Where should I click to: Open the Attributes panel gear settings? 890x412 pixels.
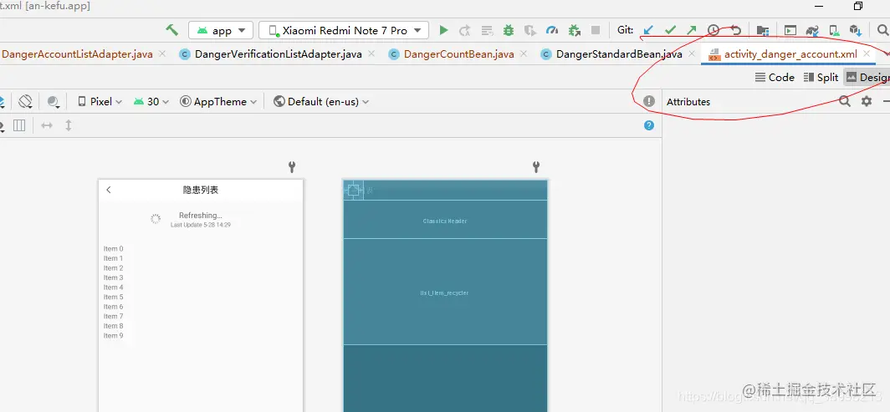[867, 101]
